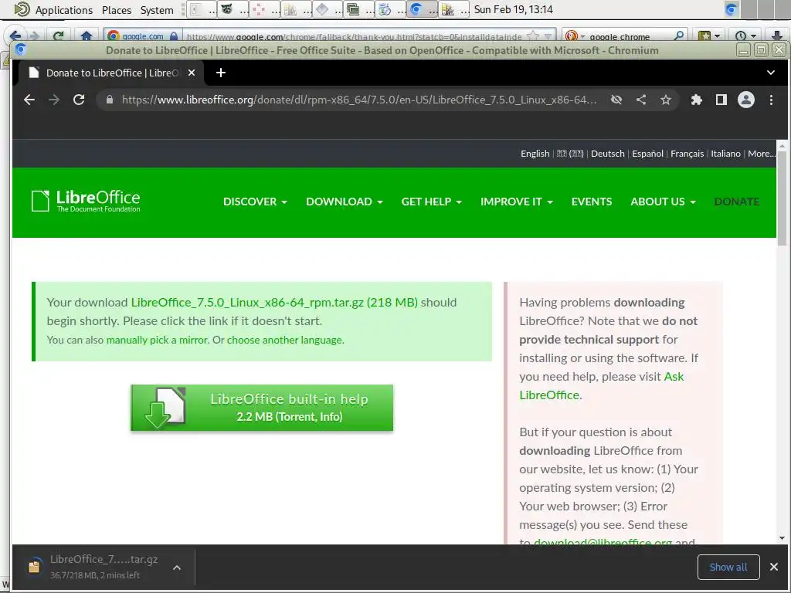The width and height of the screenshot is (791, 593).
Task: Open the System menu
Action: tap(157, 9)
